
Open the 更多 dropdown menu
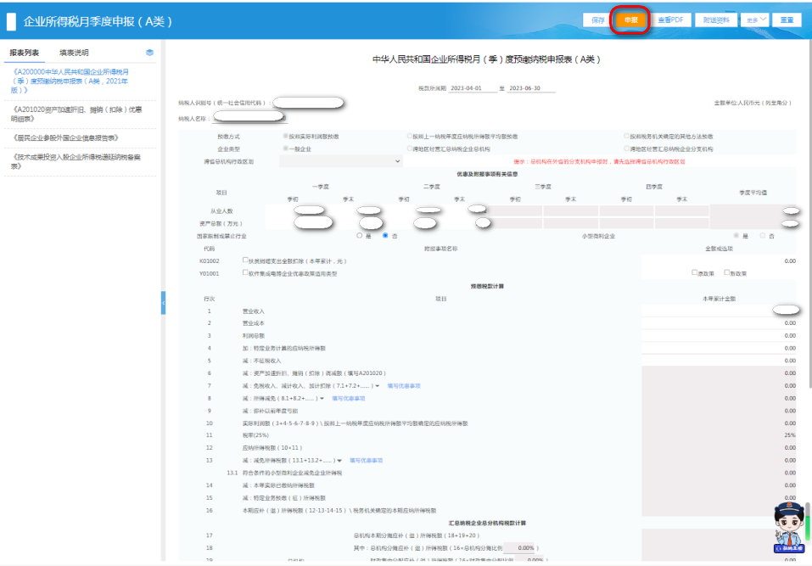(754, 20)
